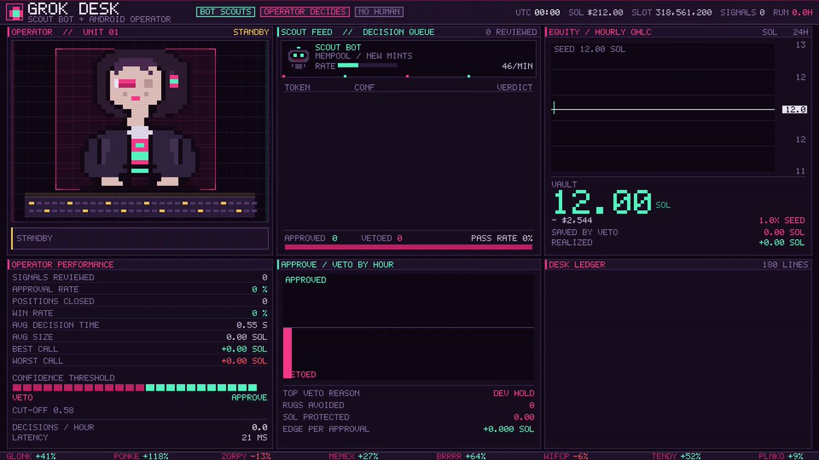Click the PONKE +118% ticker item
819x460 pixels.
point(141,456)
